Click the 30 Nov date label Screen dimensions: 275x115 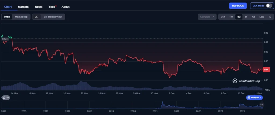point(154,94)
